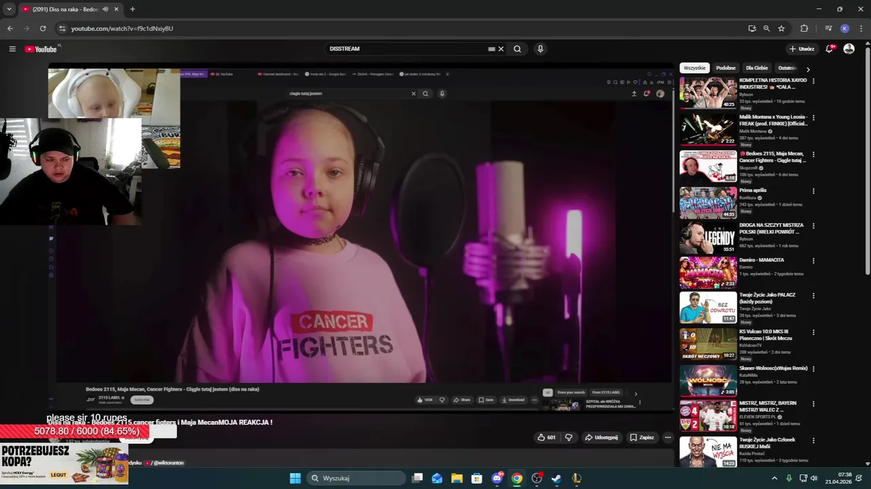Click the address bar URL
The image size is (871, 489).
click(122, 29)
